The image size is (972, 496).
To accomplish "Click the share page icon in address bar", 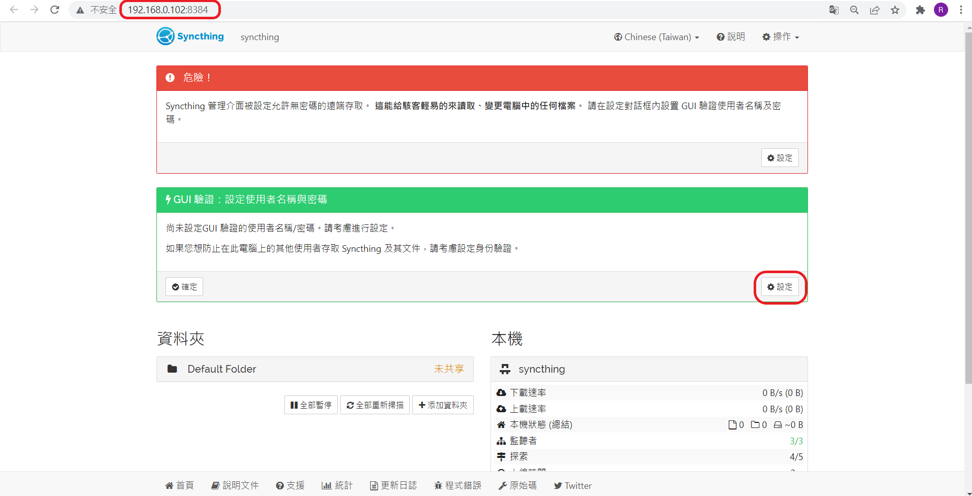I will (874, 10).
